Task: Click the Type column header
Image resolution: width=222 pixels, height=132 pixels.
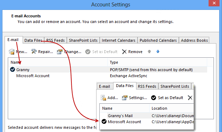Action: [157, 62]
